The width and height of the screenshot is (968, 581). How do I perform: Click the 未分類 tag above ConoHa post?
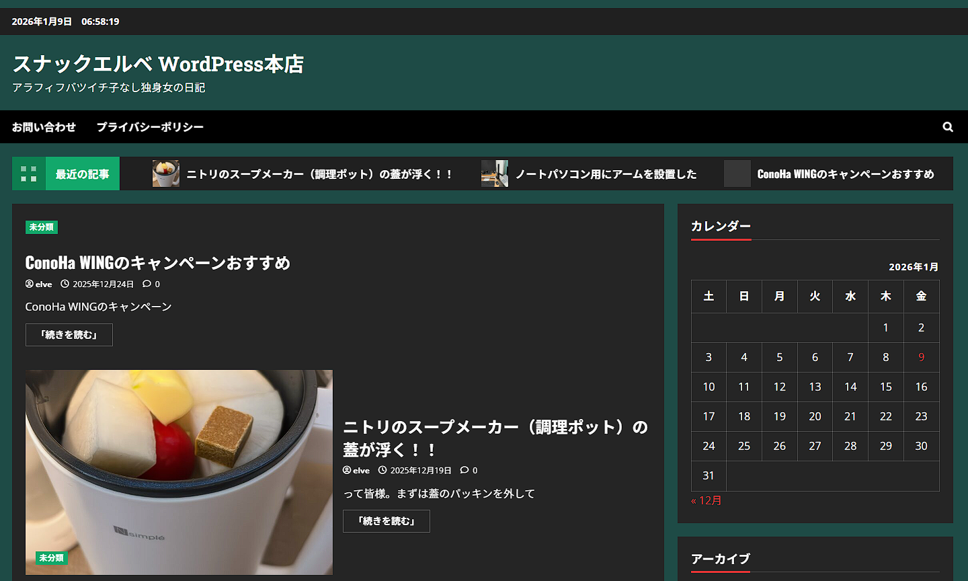point(41,227)
